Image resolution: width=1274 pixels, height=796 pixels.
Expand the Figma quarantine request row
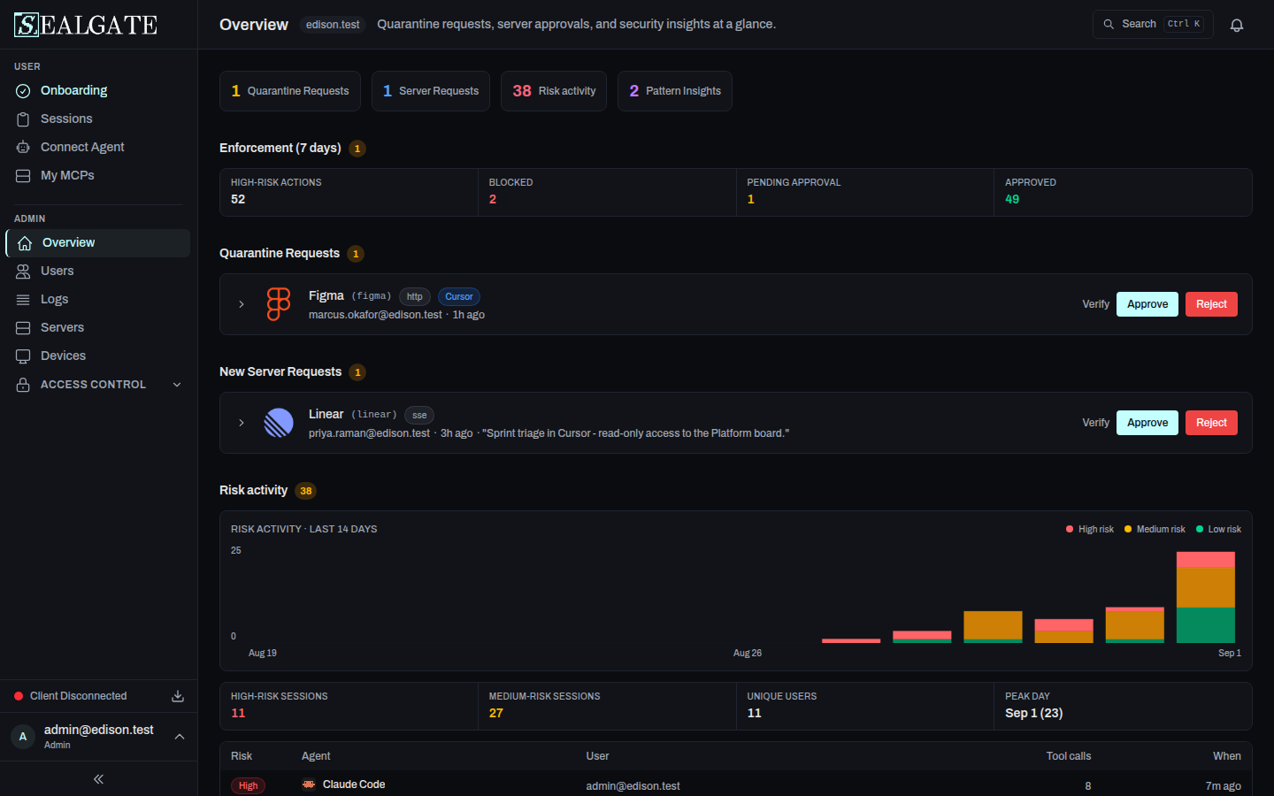(242, 304)
